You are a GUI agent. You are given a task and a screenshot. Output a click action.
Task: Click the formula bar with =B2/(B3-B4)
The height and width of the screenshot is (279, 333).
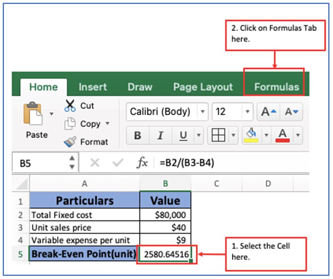231,163
